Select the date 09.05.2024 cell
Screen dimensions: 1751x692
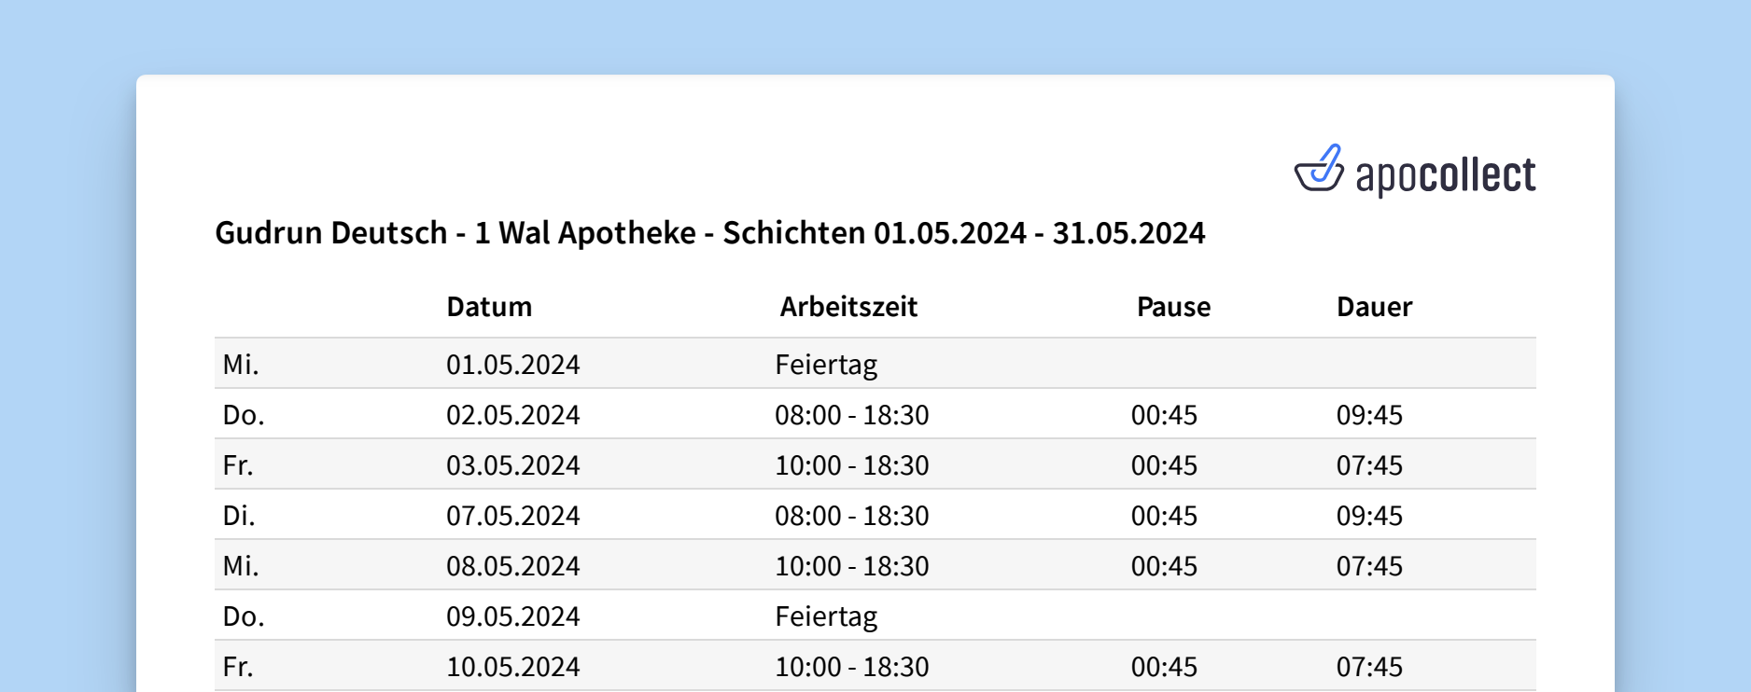pyautogui.click(x=512, y=616)
